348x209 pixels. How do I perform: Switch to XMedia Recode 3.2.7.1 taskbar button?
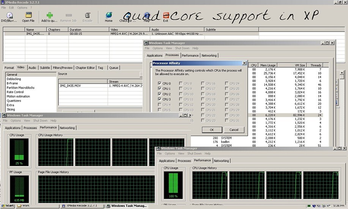point(82,206)
